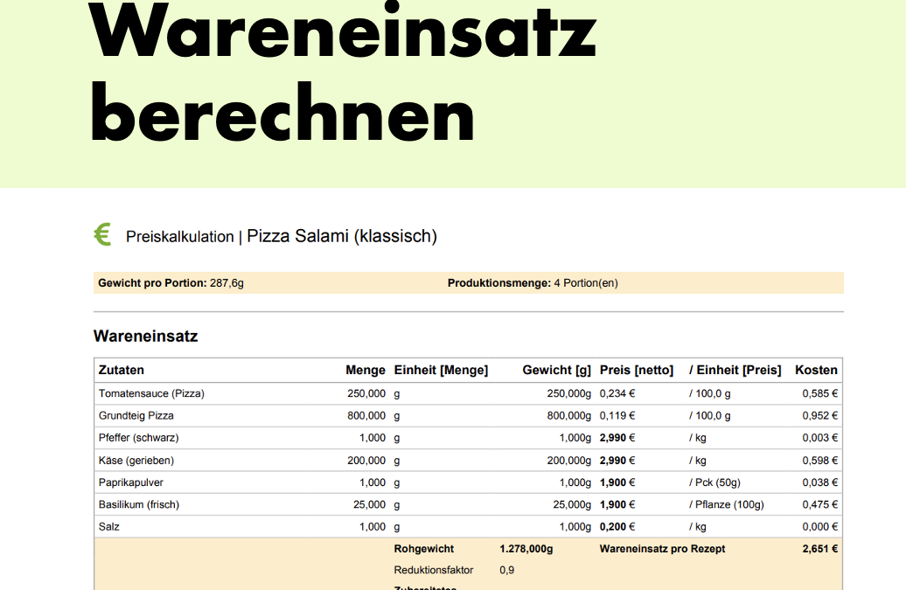Click Käse cost 0,598 €
Image resolution: width=906 pixels, height=590 pixels.
[x=820, y=461]
